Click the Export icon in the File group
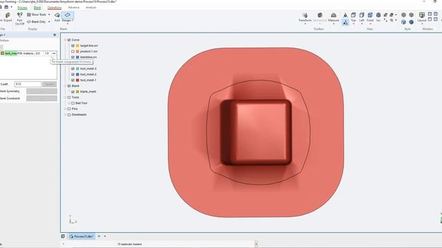Image resolution: width=442 pixels, height=248 pixels. (x=8, y=15)
